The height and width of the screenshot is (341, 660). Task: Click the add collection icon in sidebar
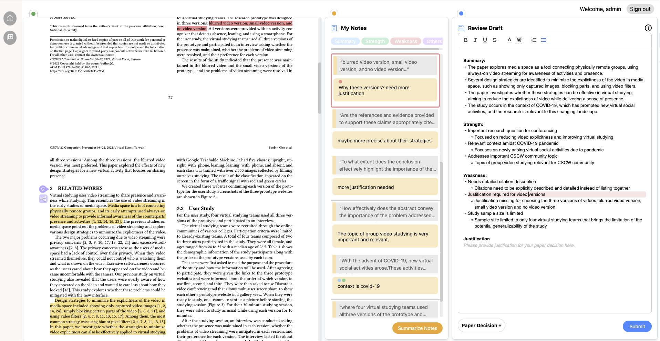coord(10,37)
